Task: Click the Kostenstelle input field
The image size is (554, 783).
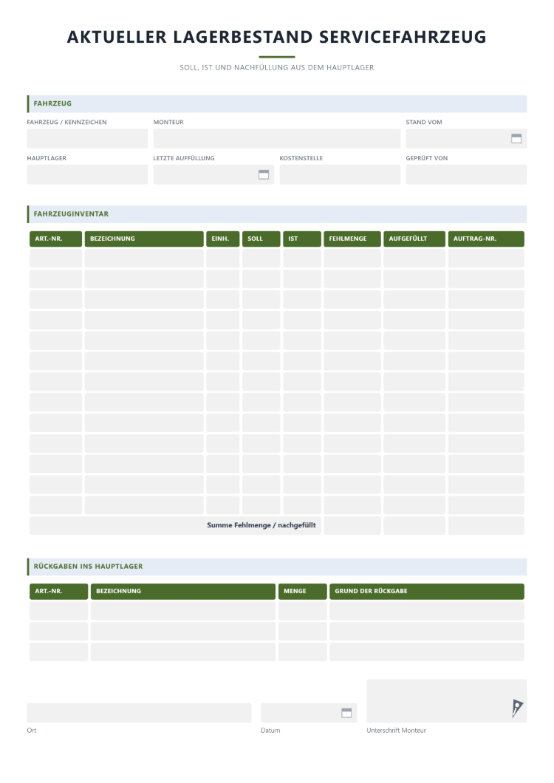Action: pyautogui.click(x=340, y=175)
